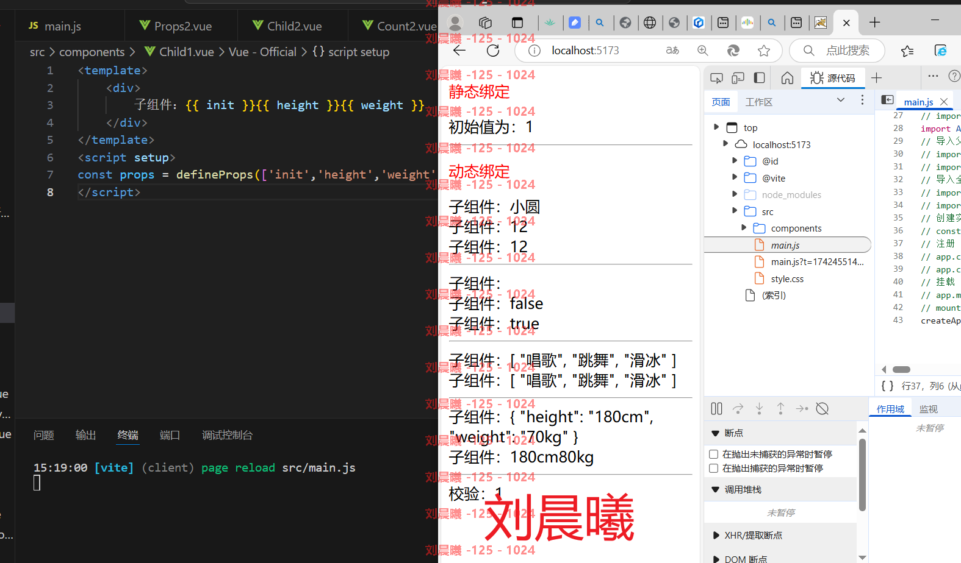Click components in the VS Code breadcrumb
The height and width of the screenshot is (563, 961).
(x=92, y=52)
